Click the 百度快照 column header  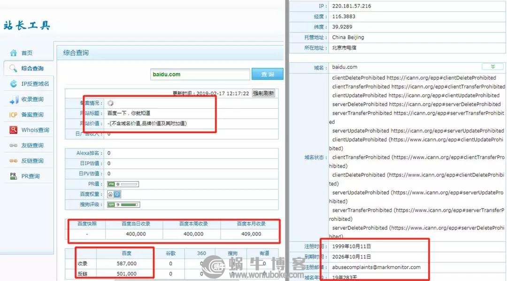pyautogui.click(x=87, y=223)
